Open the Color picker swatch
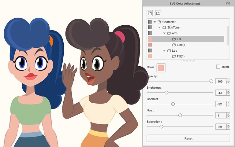 [161, 68]
